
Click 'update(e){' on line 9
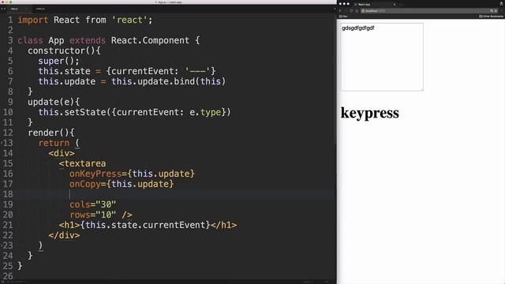(54, 102)
